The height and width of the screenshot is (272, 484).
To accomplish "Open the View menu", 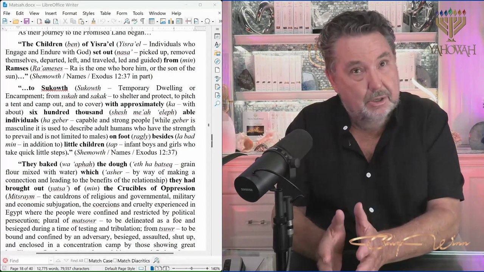I will [x=34, y=13].
